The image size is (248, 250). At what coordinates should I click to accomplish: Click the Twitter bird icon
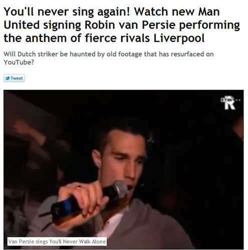click(8, 78)
